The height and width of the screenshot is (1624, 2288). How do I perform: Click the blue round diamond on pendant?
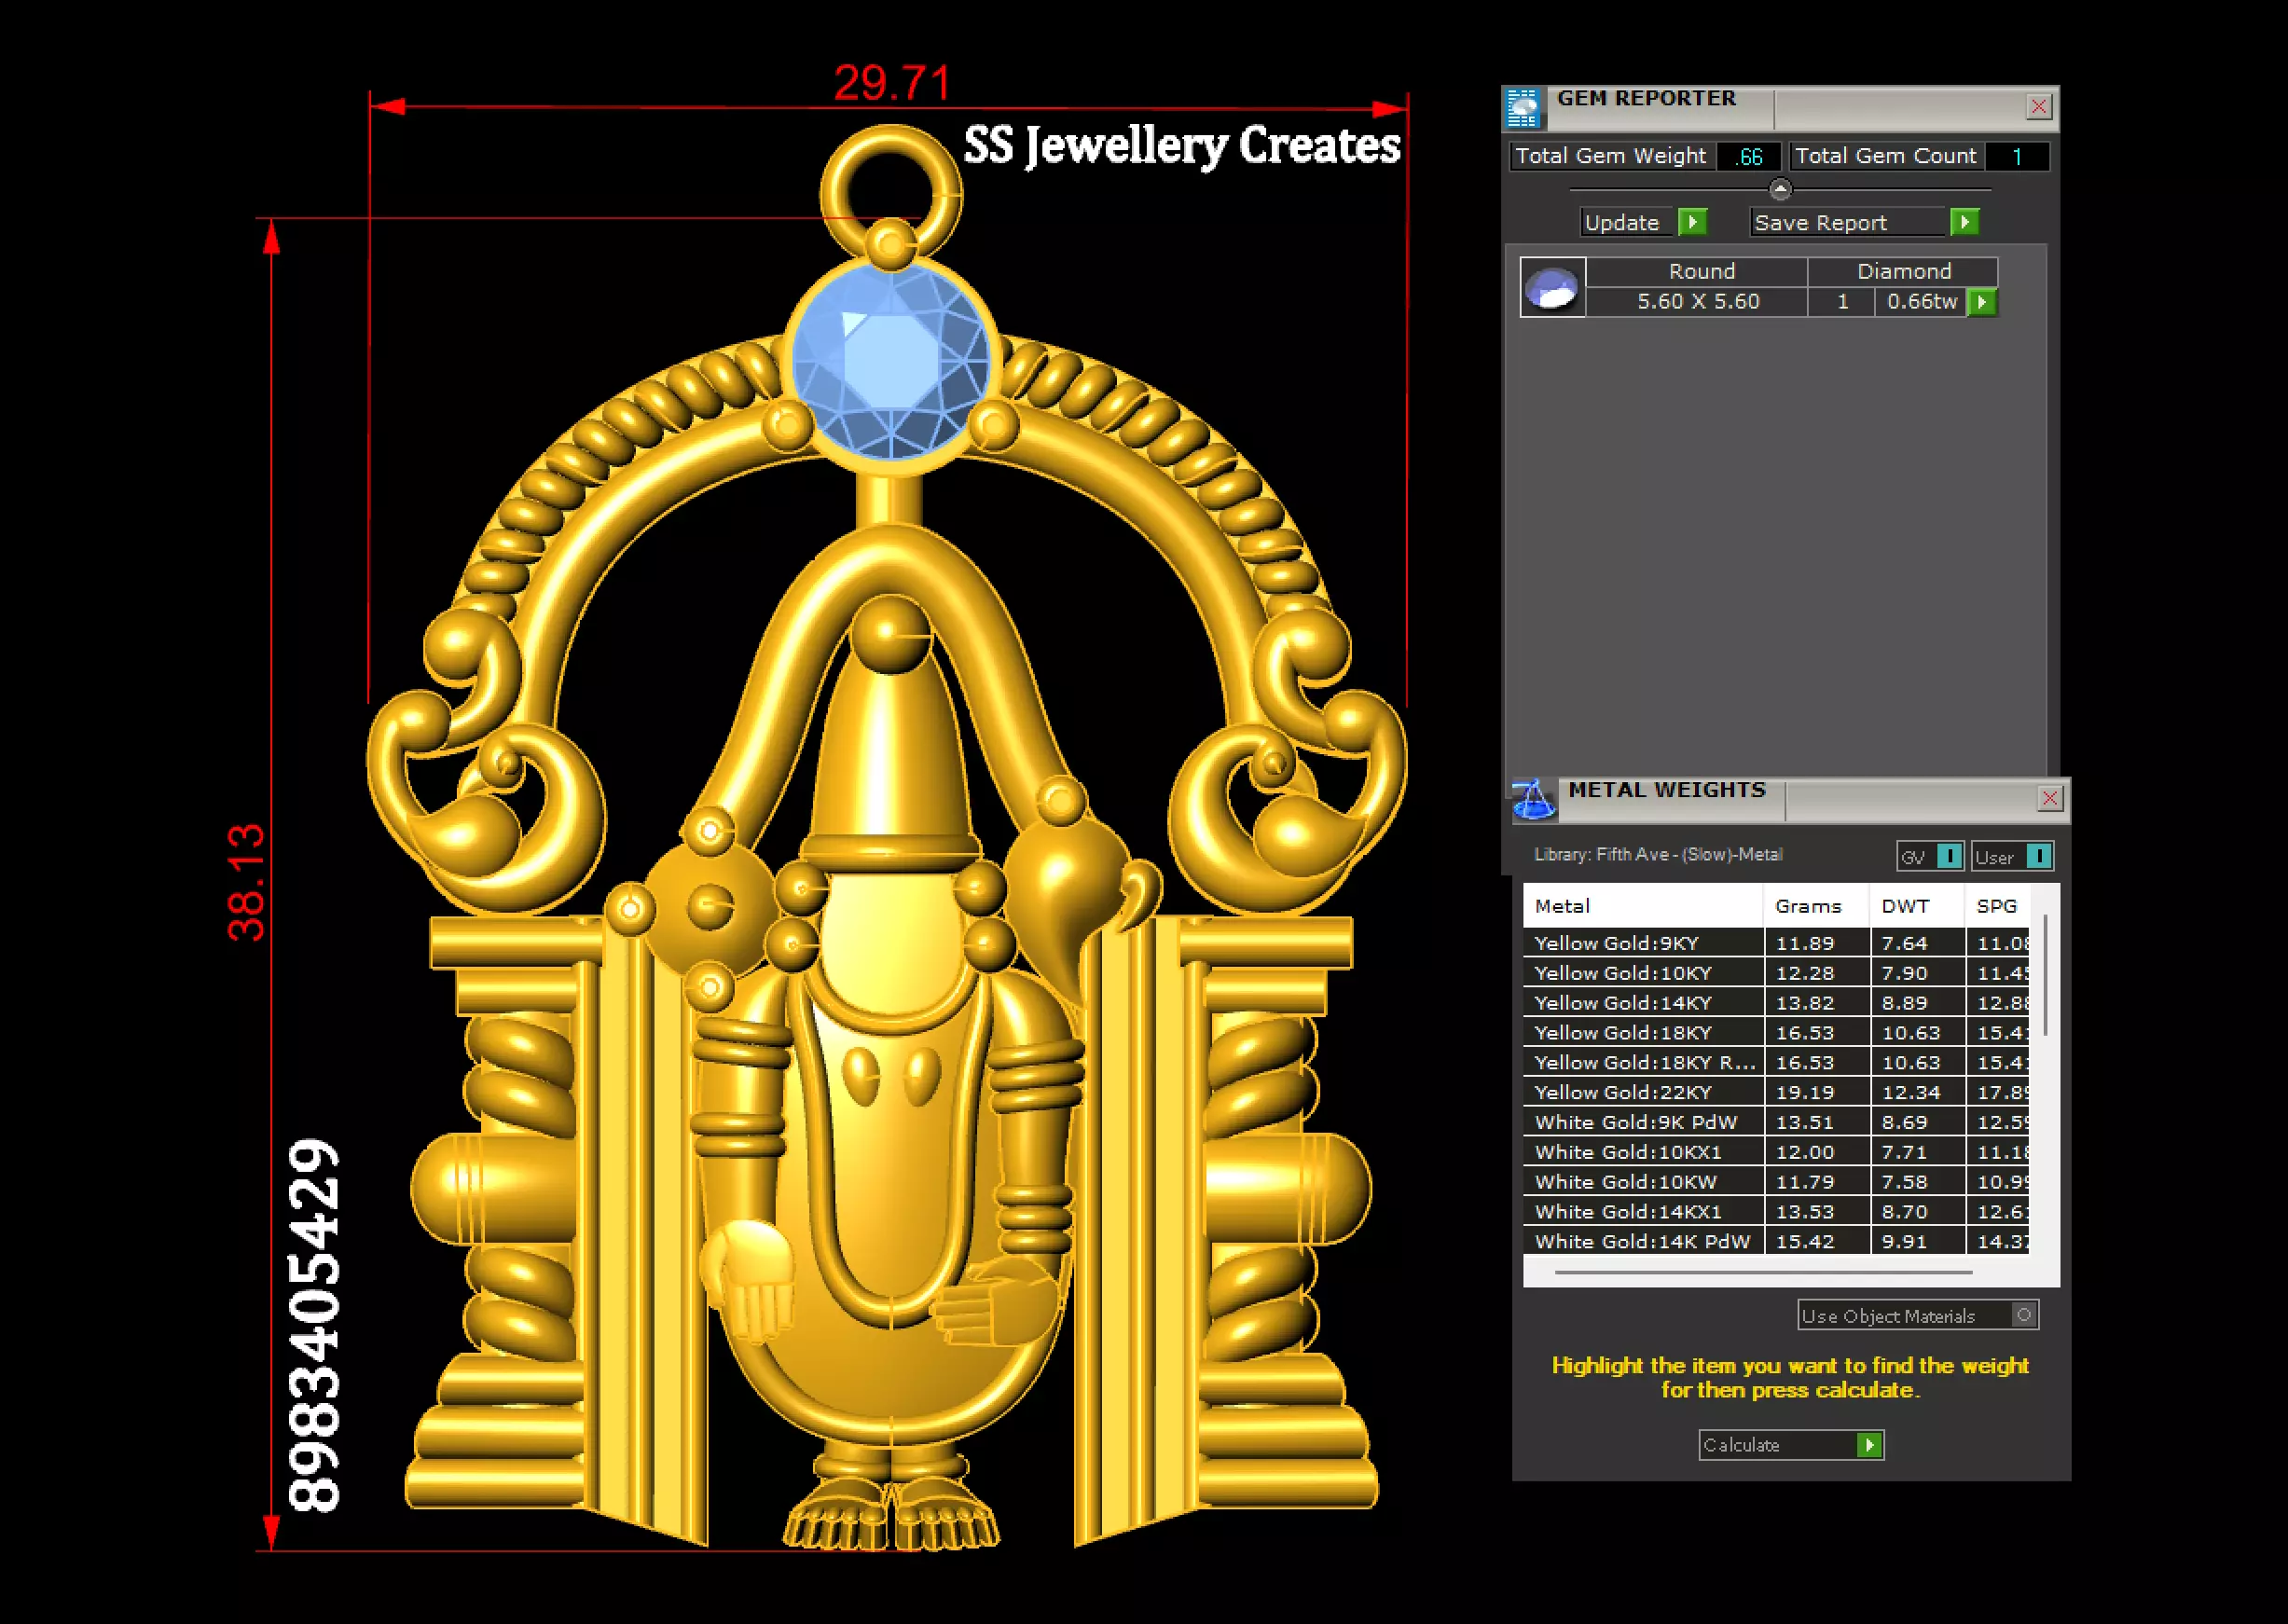point(890,363)
